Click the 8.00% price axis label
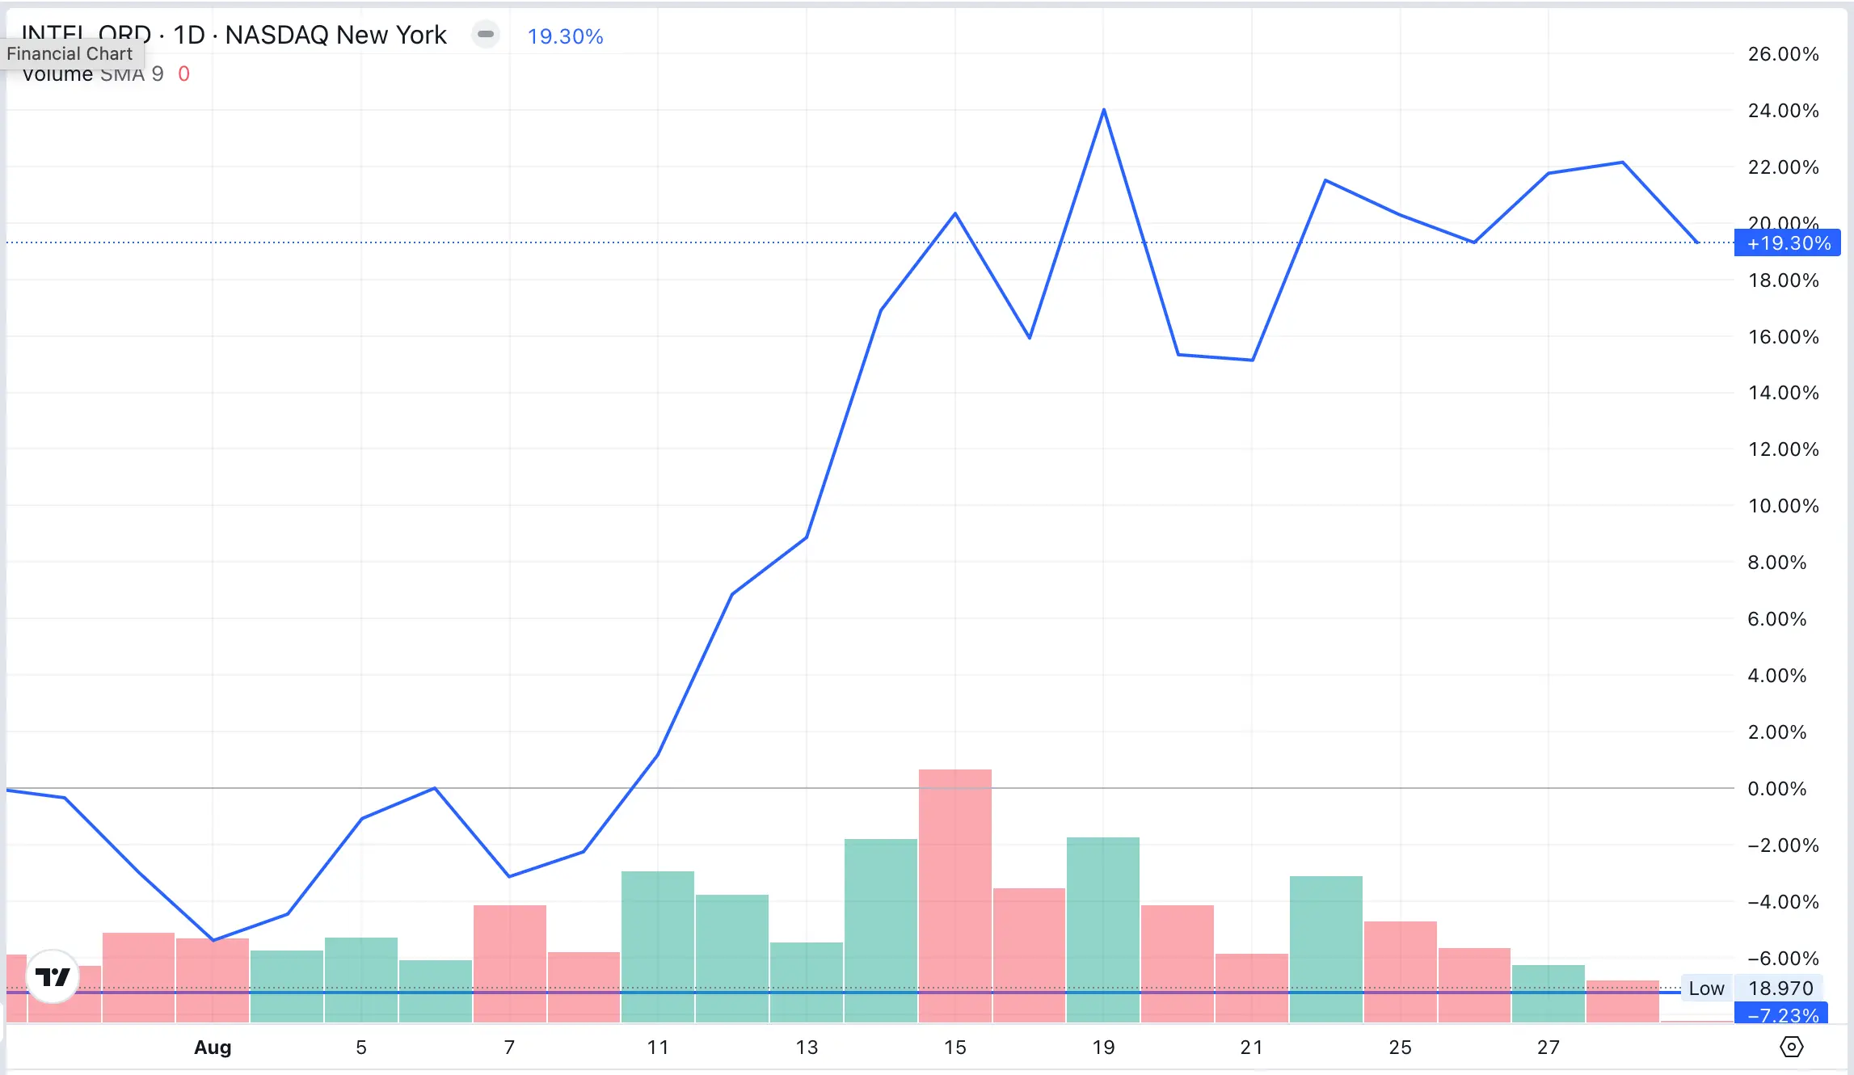Image resolution: width=1854 pixels, height=1075 pixels. (x=1777, y=563)
